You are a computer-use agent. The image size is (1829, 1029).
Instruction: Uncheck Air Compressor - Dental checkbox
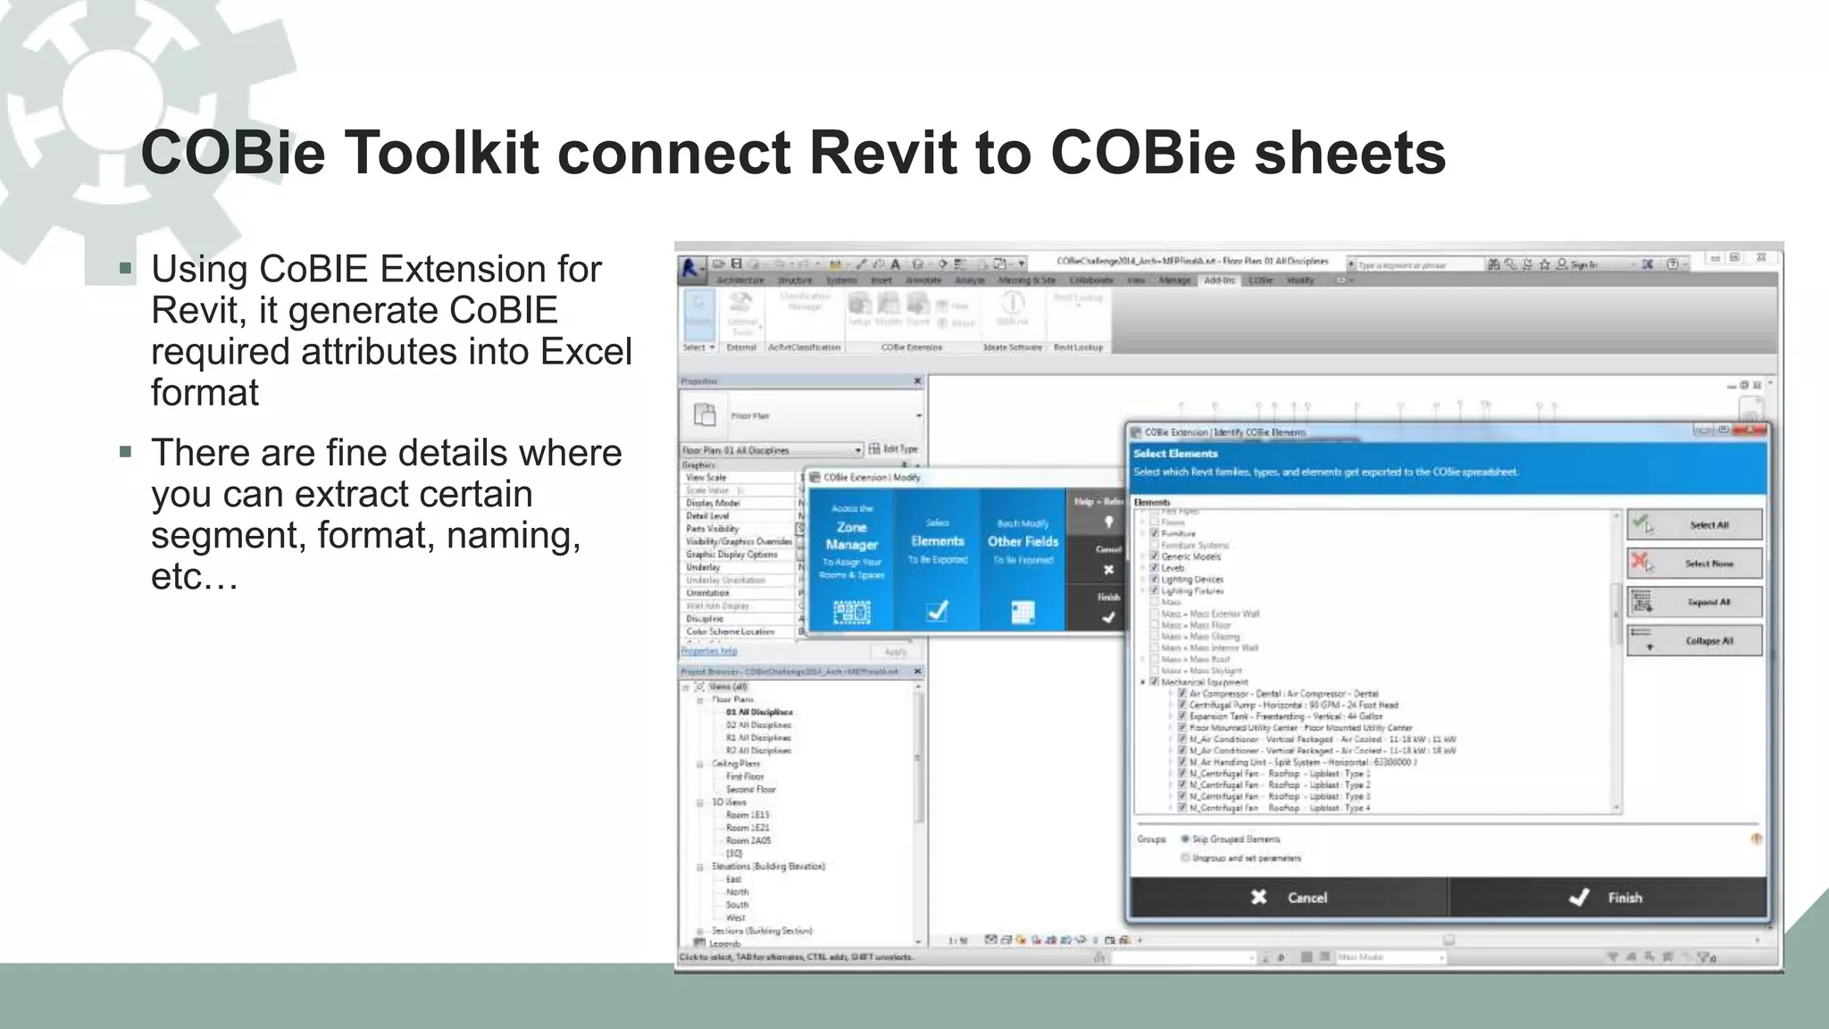pos(1182,693)
